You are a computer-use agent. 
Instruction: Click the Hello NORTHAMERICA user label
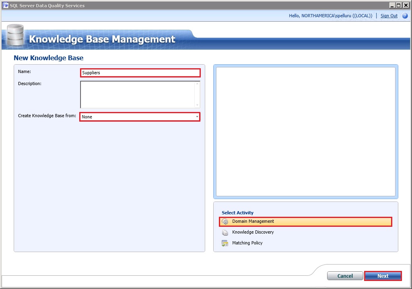click(x=330, y=16)
